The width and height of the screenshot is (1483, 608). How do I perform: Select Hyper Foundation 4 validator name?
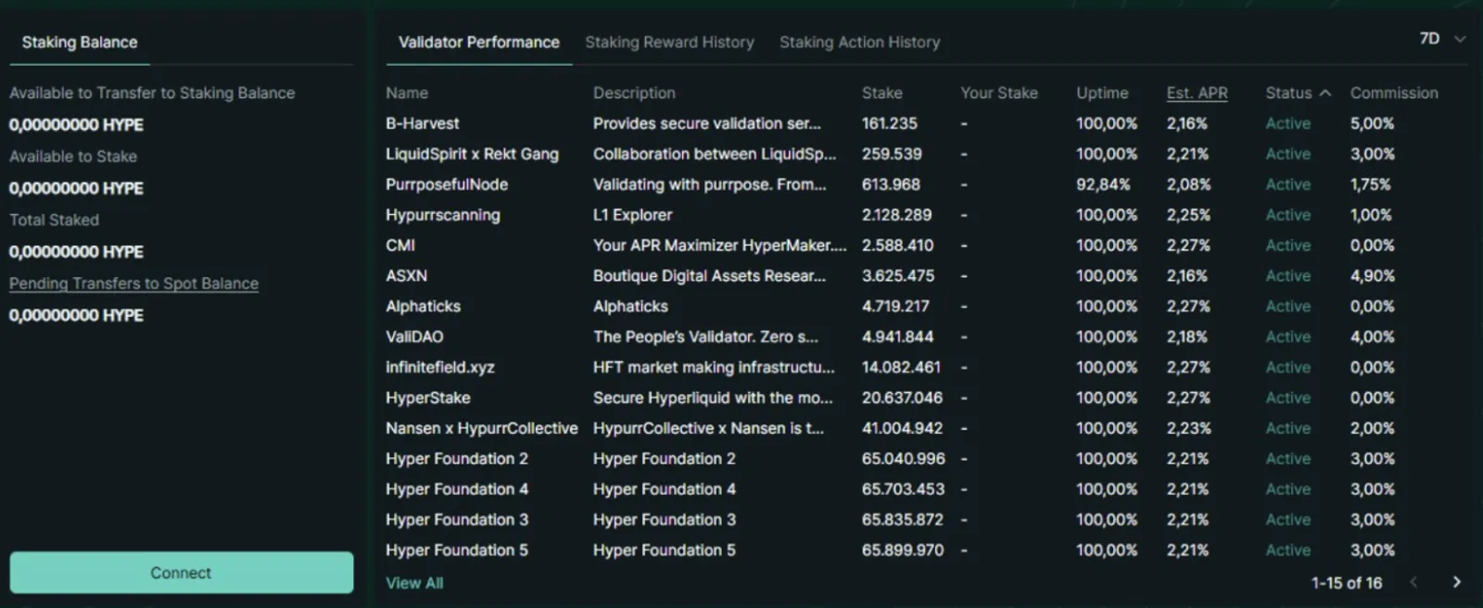(457, 489)
